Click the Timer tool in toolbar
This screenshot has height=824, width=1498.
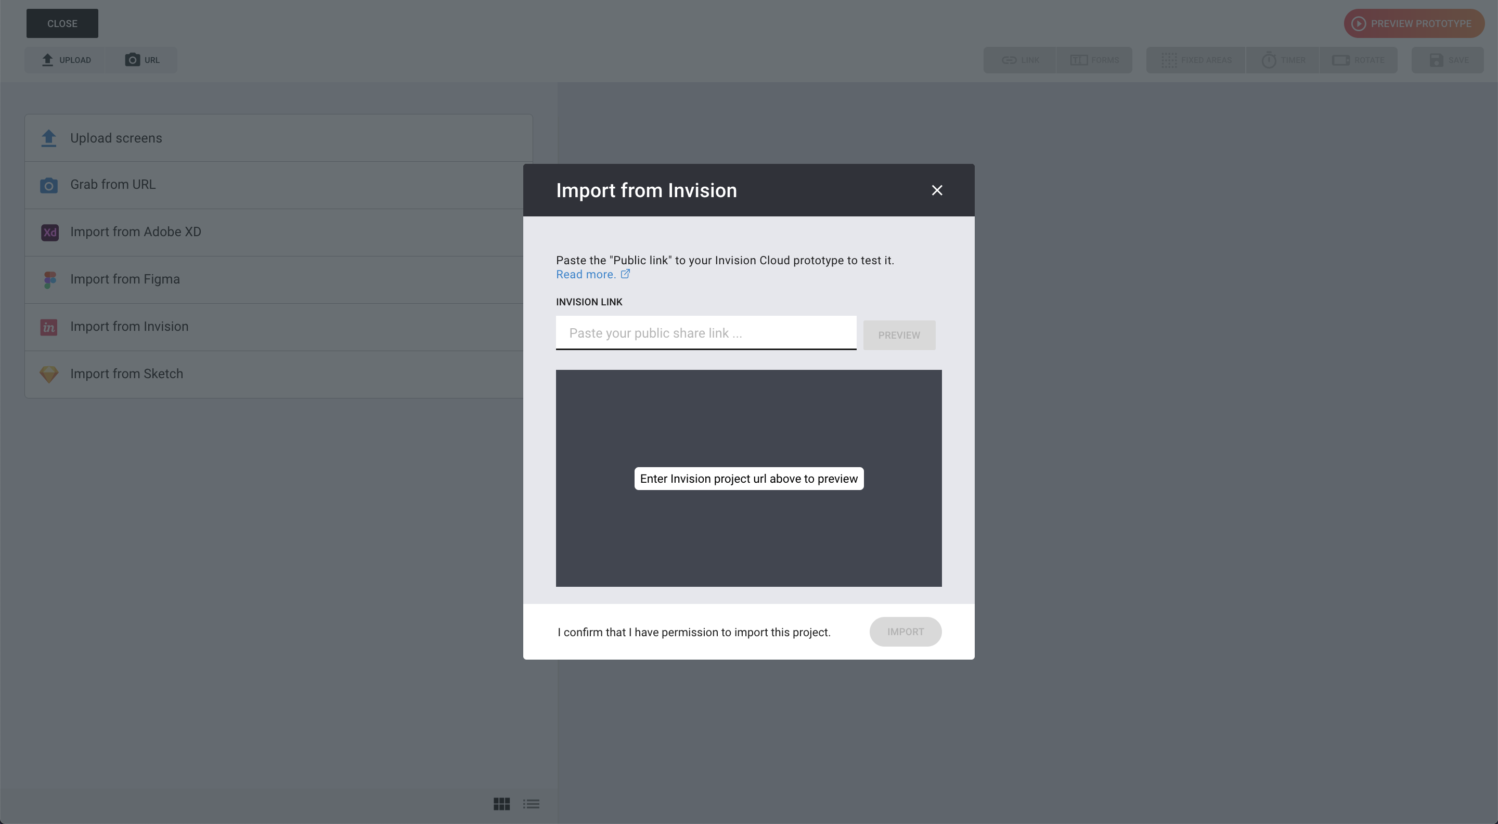pos(1283,60)
